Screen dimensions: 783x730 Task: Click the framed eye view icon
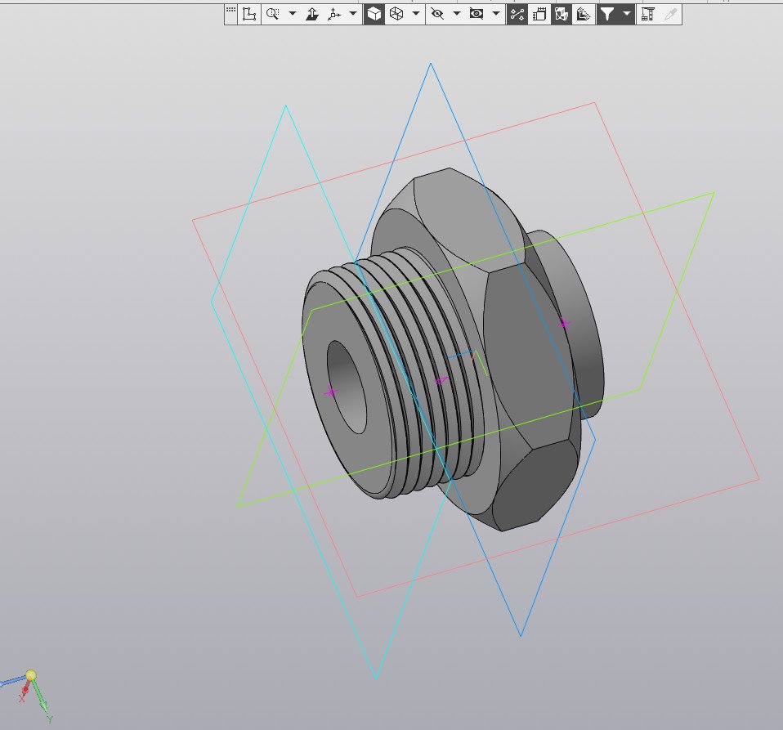(477, 14)
